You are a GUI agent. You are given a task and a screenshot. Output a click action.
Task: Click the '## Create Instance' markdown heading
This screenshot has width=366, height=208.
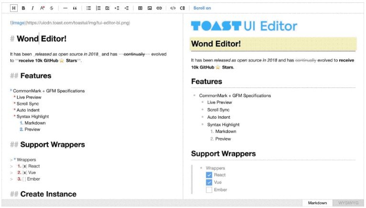click(x=43, y=194)
